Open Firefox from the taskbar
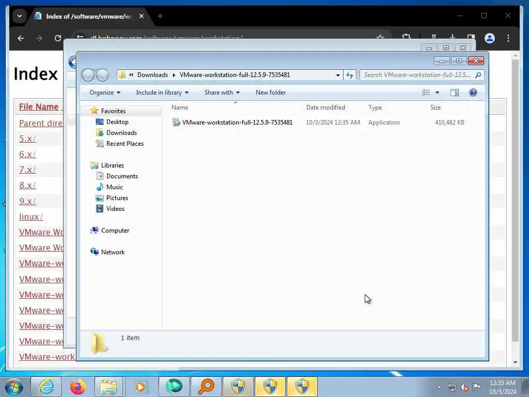 tap(78, 387)
